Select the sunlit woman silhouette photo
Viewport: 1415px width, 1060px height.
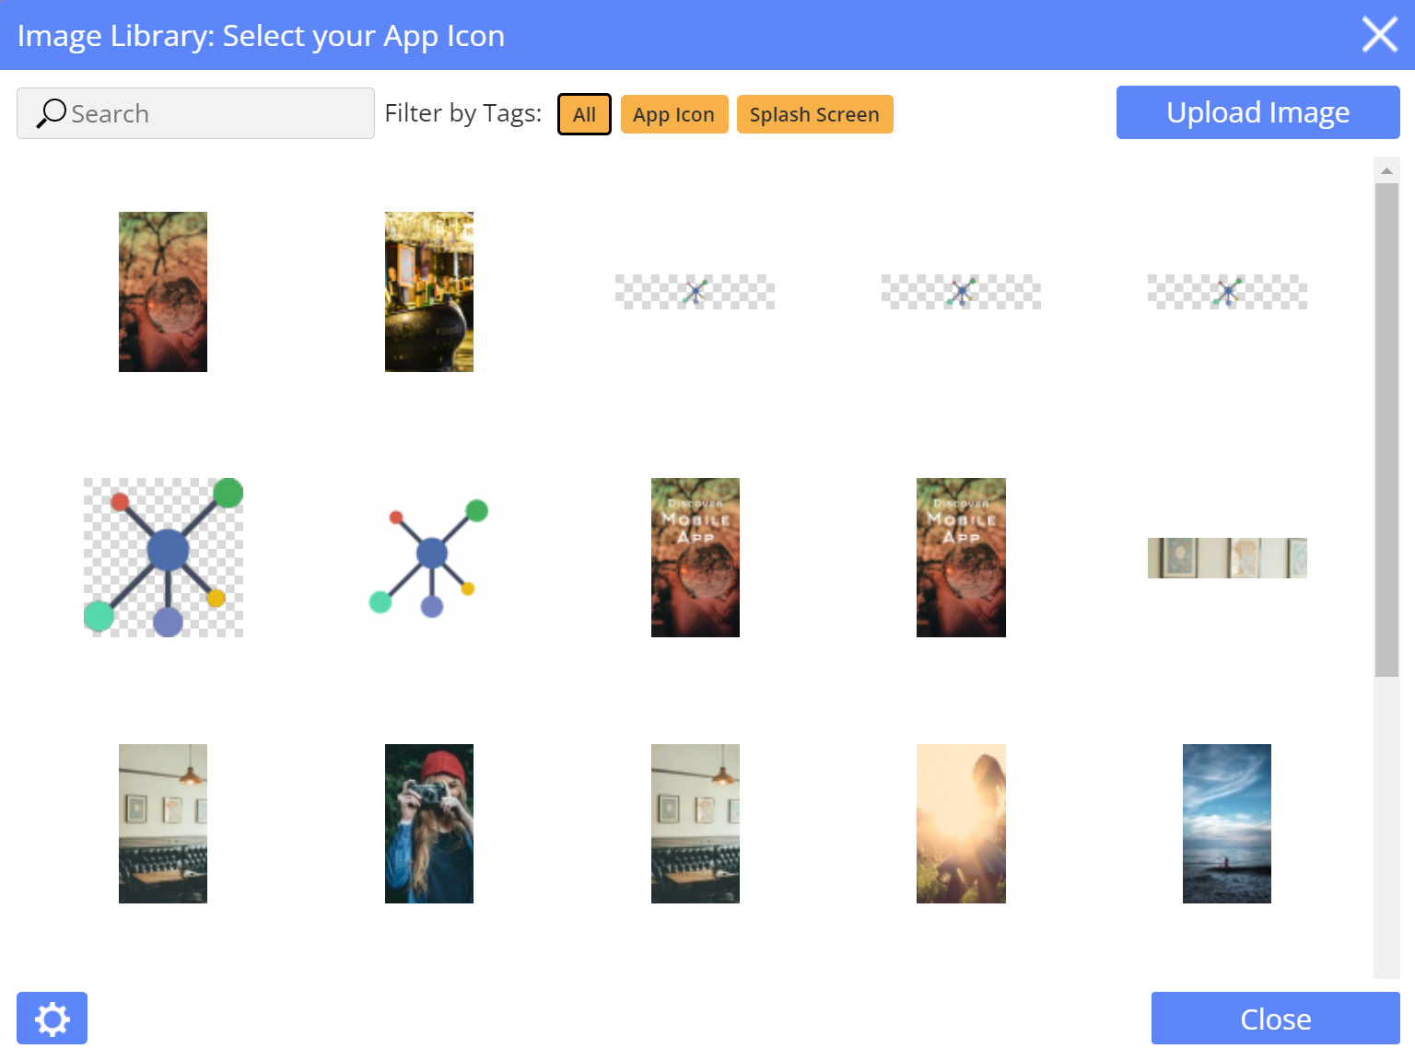tap(961, 823)
